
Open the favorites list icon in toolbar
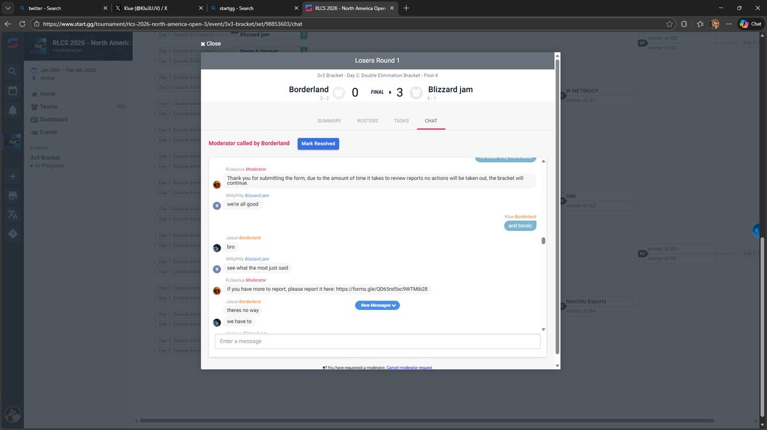pyautogui.click(x=701, y=24)
